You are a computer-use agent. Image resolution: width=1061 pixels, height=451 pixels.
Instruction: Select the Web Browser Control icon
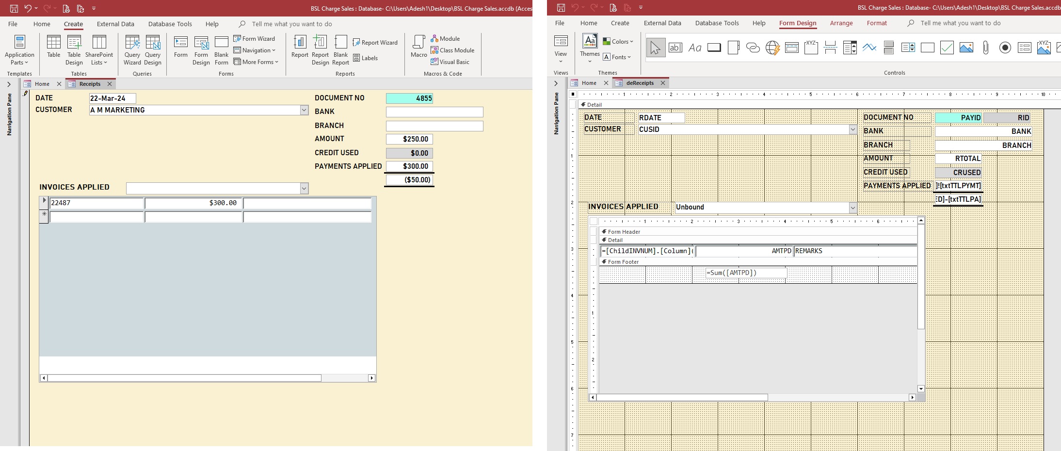(x=772, y=48)
